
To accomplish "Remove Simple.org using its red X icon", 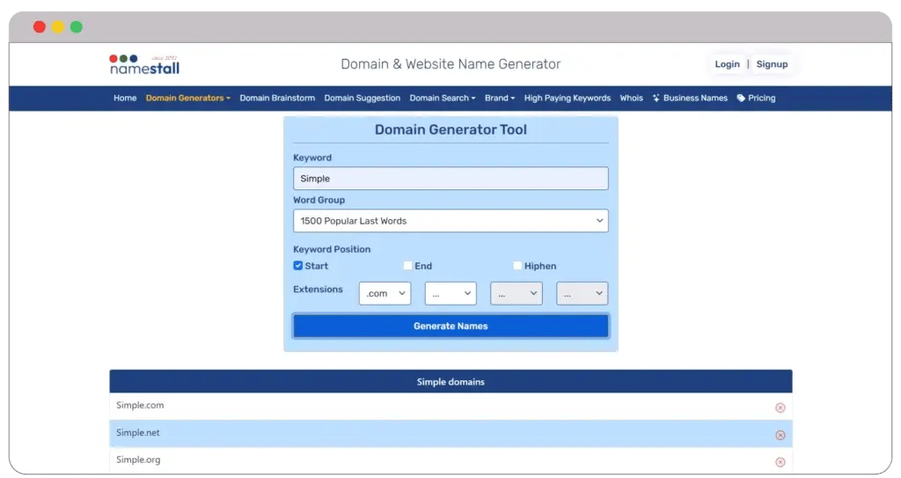I will click(780, 462).
